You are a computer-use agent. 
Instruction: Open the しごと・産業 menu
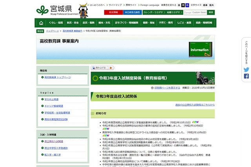pos(184,23)
